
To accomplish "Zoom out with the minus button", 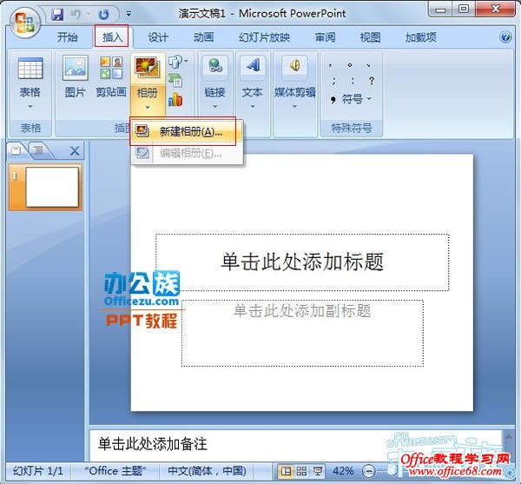I will (x=369, y=471).
